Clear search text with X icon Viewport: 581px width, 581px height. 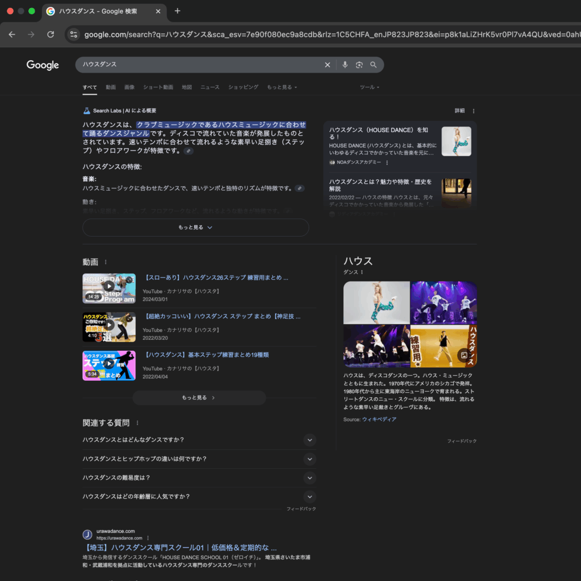pos(327,65)
